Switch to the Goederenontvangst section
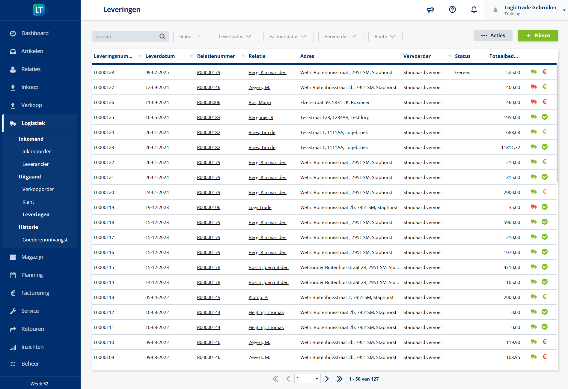 point(45,239)
